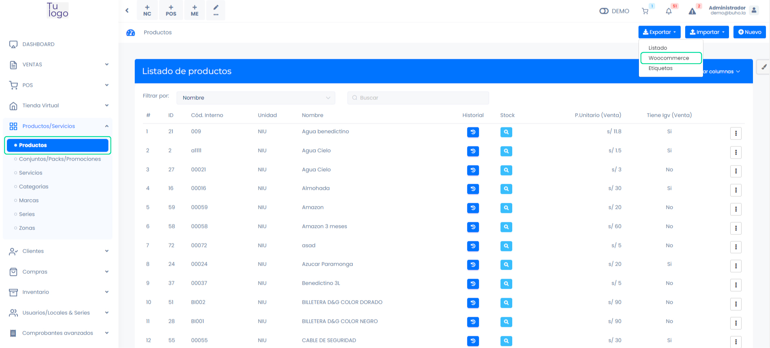View history for Agua benedictino

(x=473, y=132)
